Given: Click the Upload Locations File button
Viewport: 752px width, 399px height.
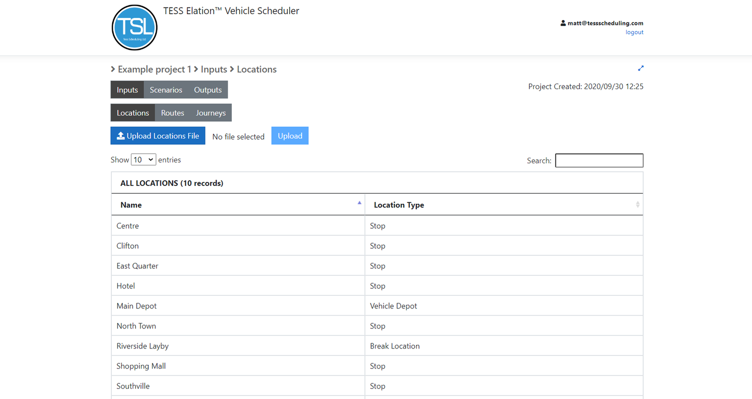Looking at the screenshot, I should 157,135.
